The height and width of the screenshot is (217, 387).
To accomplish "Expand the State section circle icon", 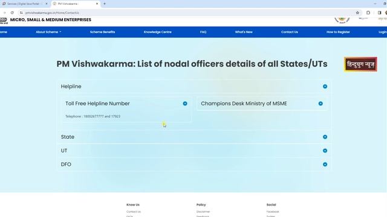I will pos(325,137).
